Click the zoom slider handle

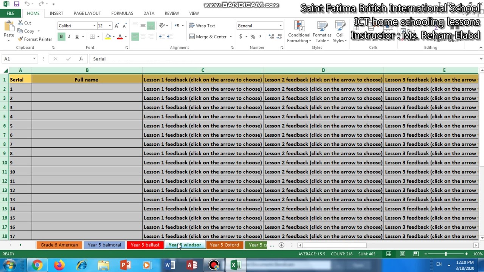point(446,254)
